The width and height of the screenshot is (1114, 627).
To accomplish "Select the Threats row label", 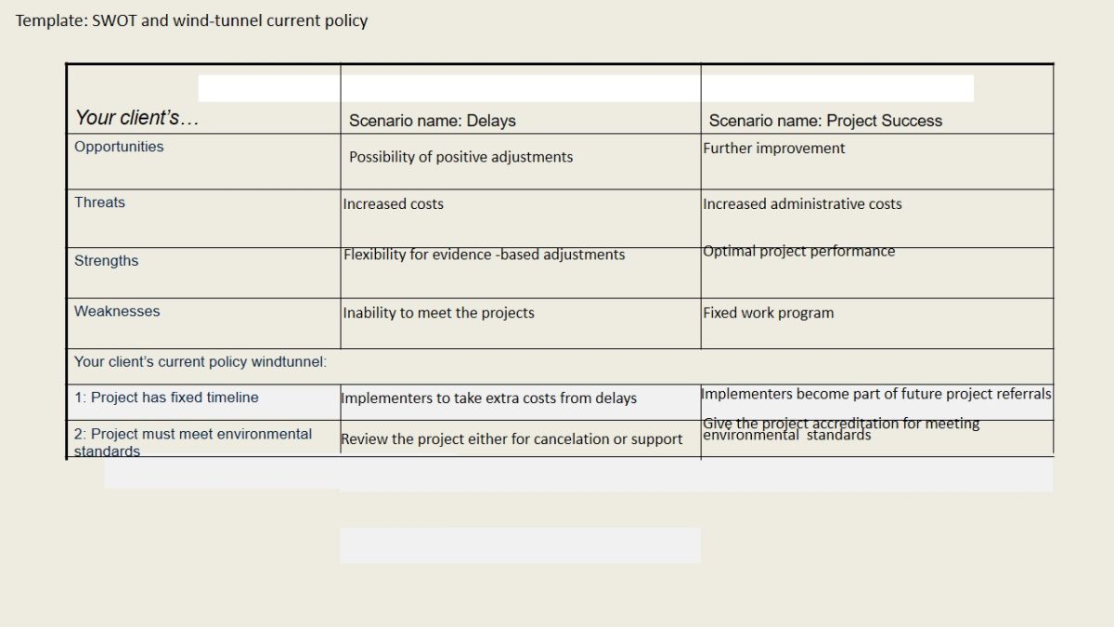I will click(x=99, y=202).
